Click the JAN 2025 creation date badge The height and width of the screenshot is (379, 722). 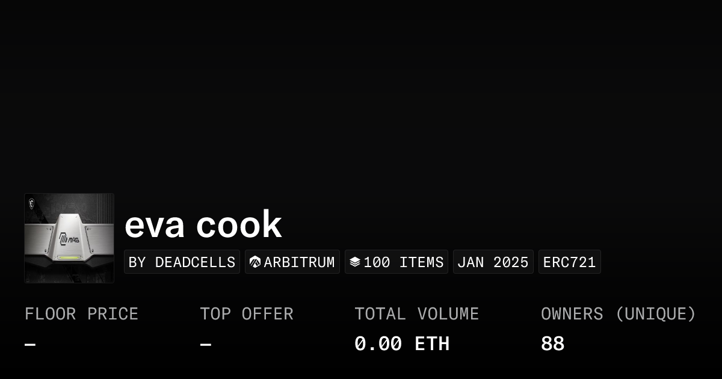coord(493,262)
